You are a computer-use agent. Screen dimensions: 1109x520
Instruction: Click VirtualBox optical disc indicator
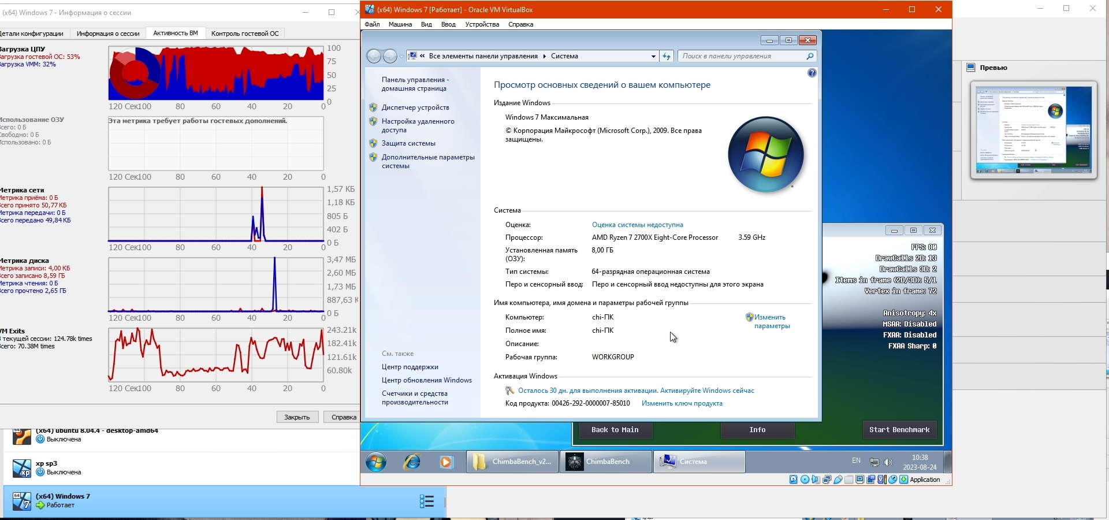point(805,480)
